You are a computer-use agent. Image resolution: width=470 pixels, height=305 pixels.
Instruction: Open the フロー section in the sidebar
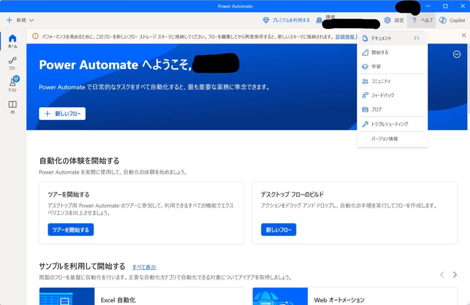pyautogui.click(x=13, y=63)
